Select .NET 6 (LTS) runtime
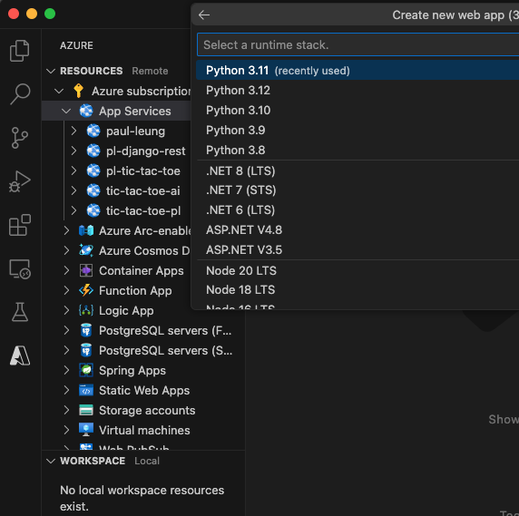 pyautogui.click(x=357, y=210)
